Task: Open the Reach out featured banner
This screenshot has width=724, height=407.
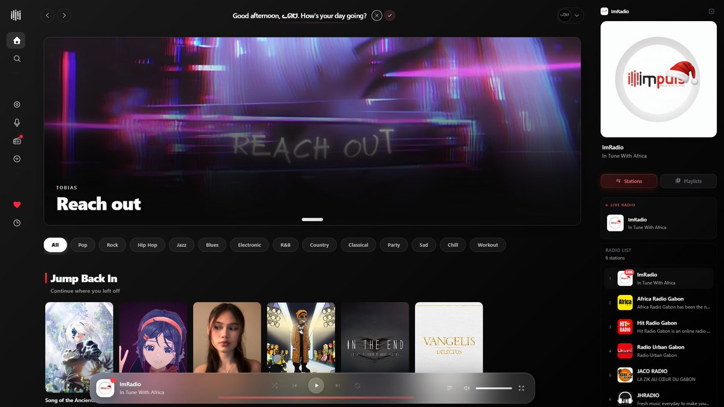Action: 312,131
